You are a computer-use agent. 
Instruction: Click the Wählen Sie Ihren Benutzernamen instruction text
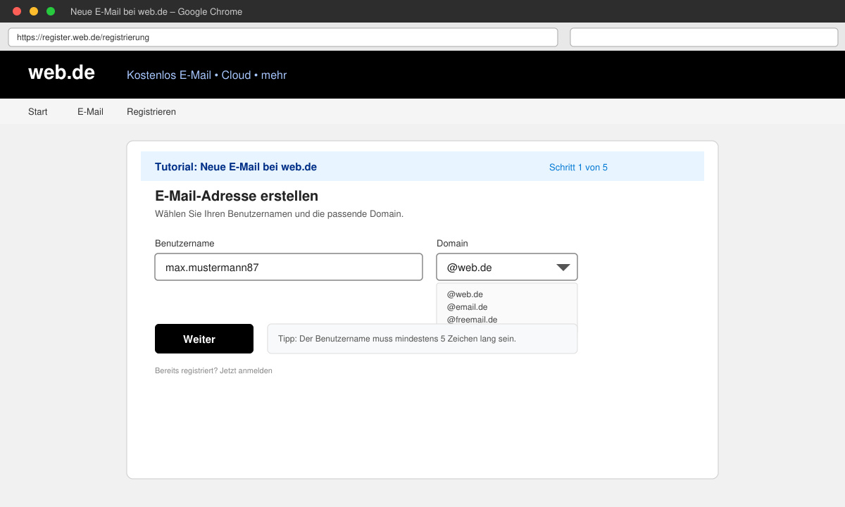point(279,214)
